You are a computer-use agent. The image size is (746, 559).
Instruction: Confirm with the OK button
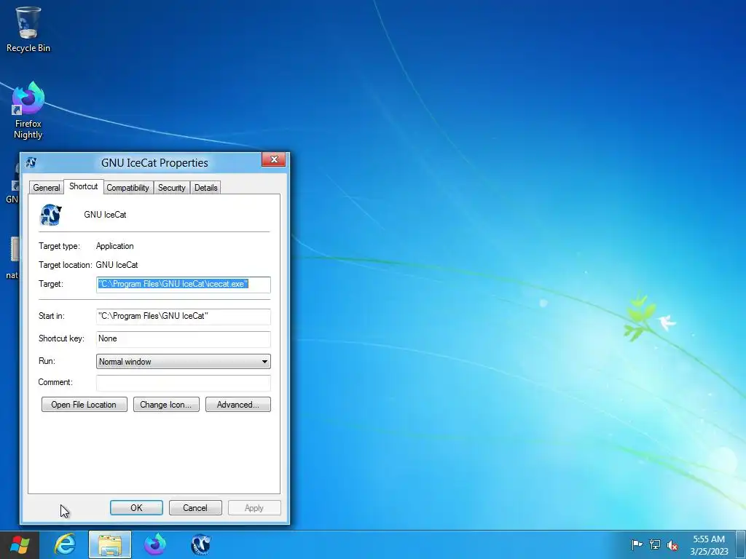[136, 507]
